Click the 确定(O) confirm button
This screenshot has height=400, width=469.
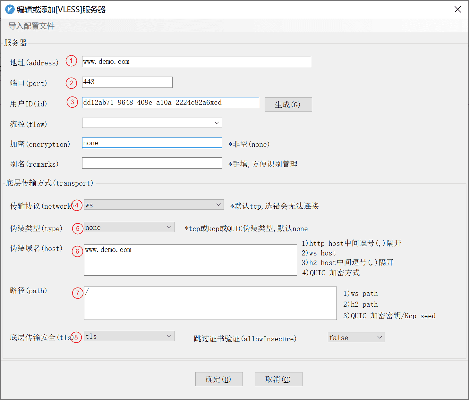pos(219,379)
